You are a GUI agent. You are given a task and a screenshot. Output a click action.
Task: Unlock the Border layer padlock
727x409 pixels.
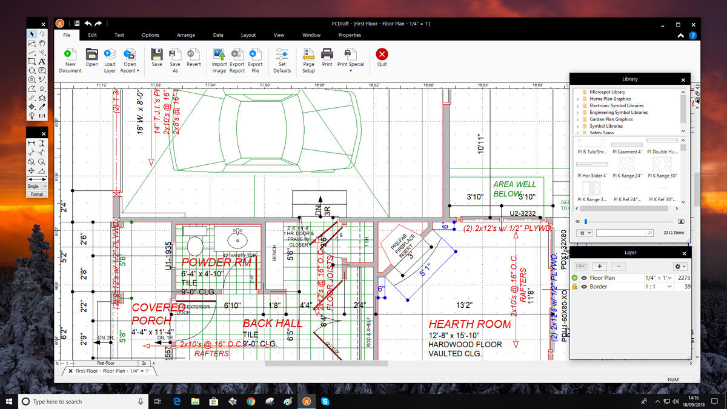click(575, 287)
